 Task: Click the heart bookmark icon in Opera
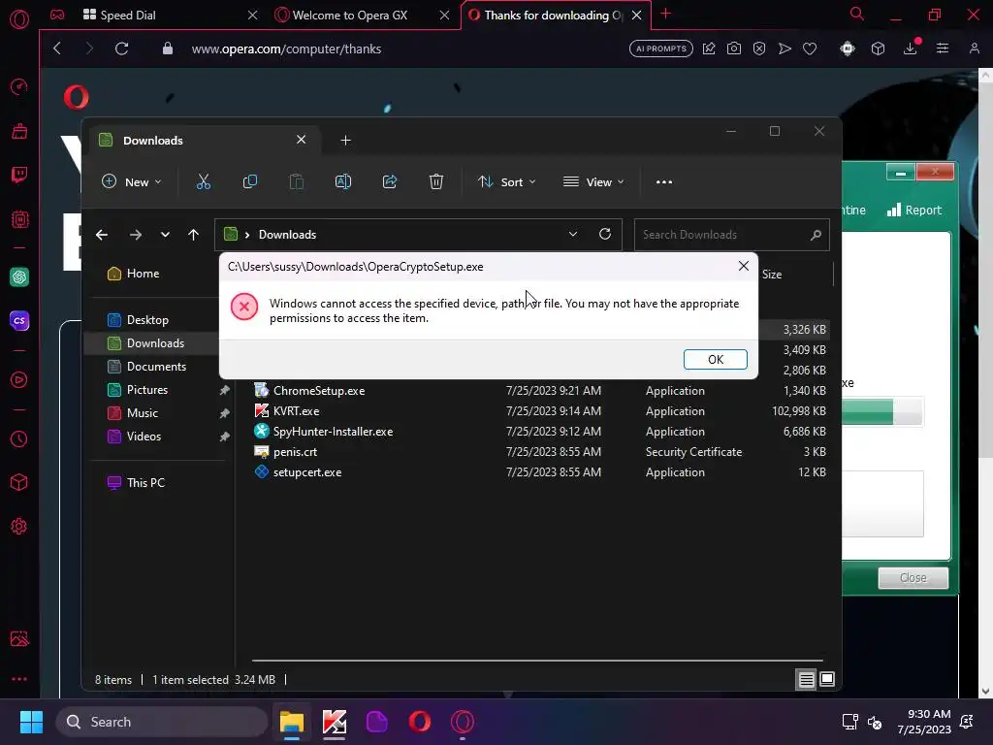tap(810, 49)
